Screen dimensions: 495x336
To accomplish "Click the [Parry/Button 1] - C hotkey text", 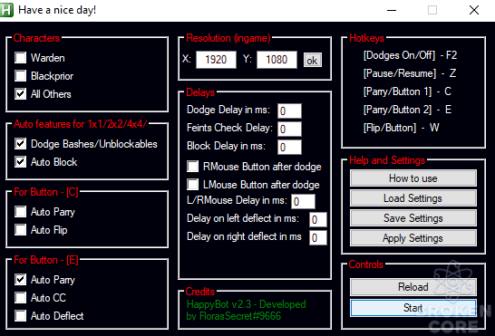I will pyautogui.click(x=407, y=91).
